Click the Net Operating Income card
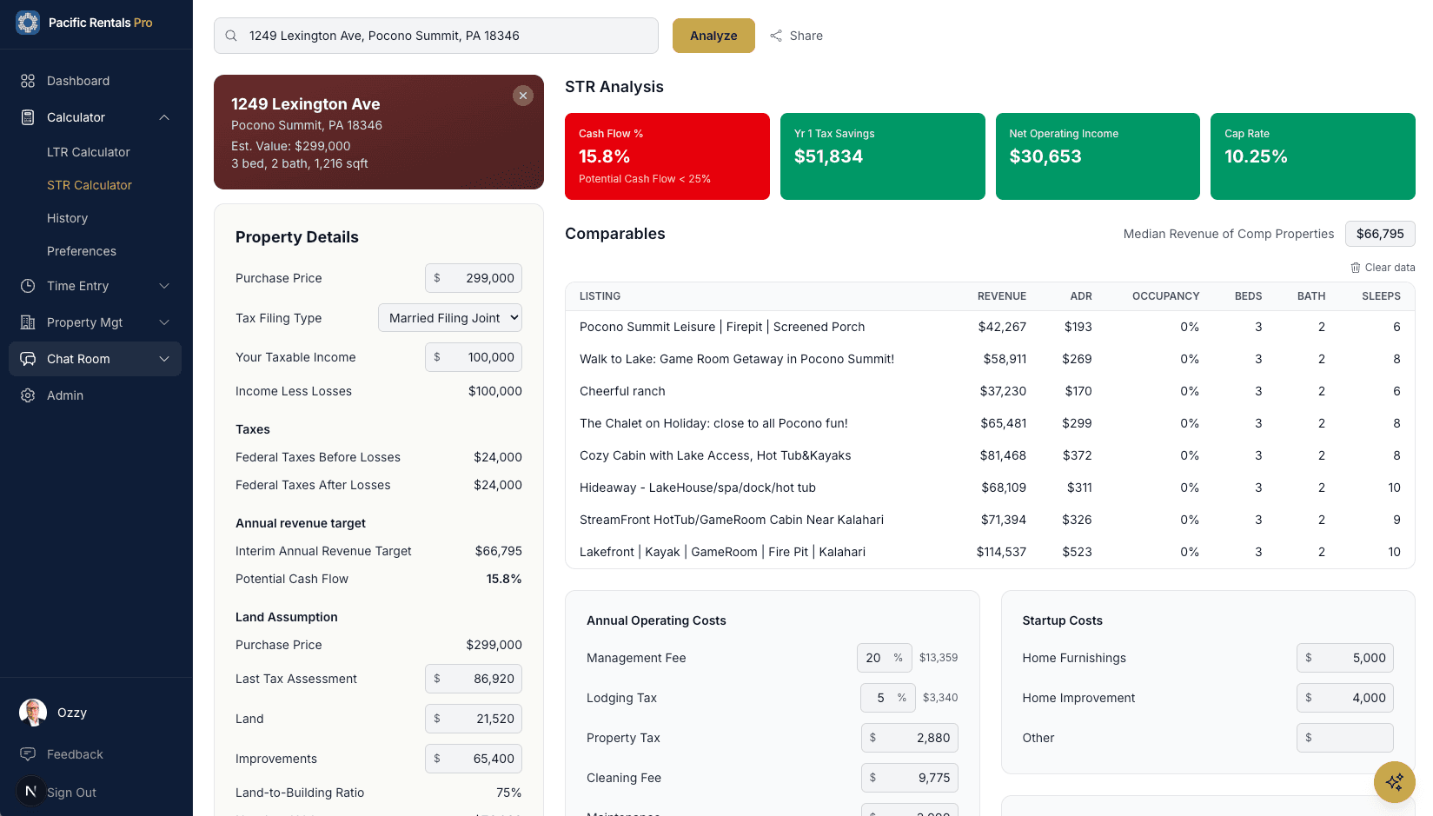This screenshot has height=816, width=1433. [1098, 156]
